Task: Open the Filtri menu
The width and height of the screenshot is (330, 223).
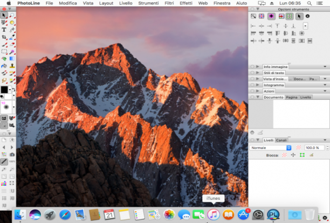Action: pyautogui.click(x=169, y=3)
